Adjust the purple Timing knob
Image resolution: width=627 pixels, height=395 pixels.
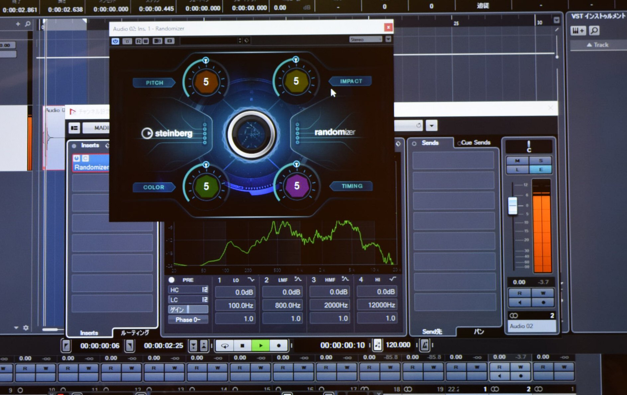pyautogui.click(x=297, y=186)
